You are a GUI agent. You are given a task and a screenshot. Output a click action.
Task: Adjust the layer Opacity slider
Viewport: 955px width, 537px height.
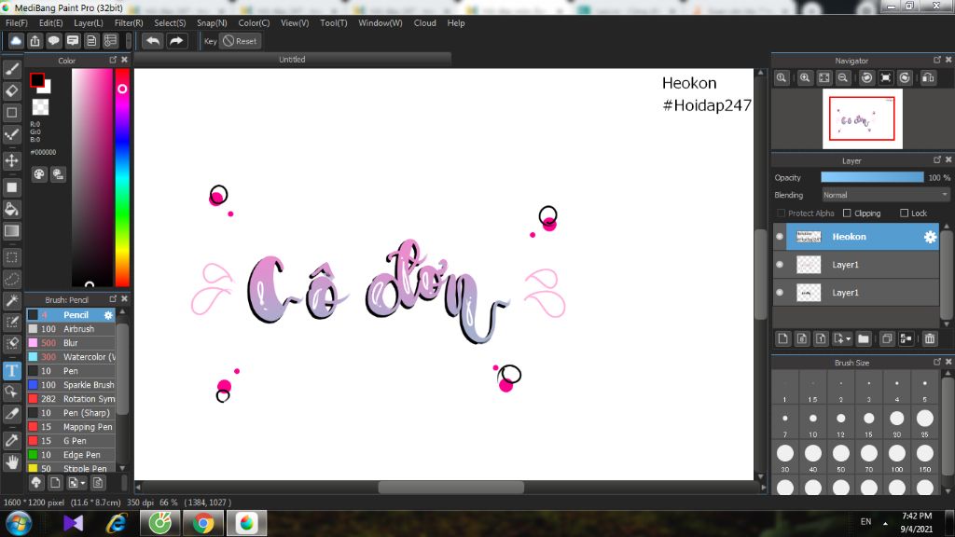[x=872, y=177]
